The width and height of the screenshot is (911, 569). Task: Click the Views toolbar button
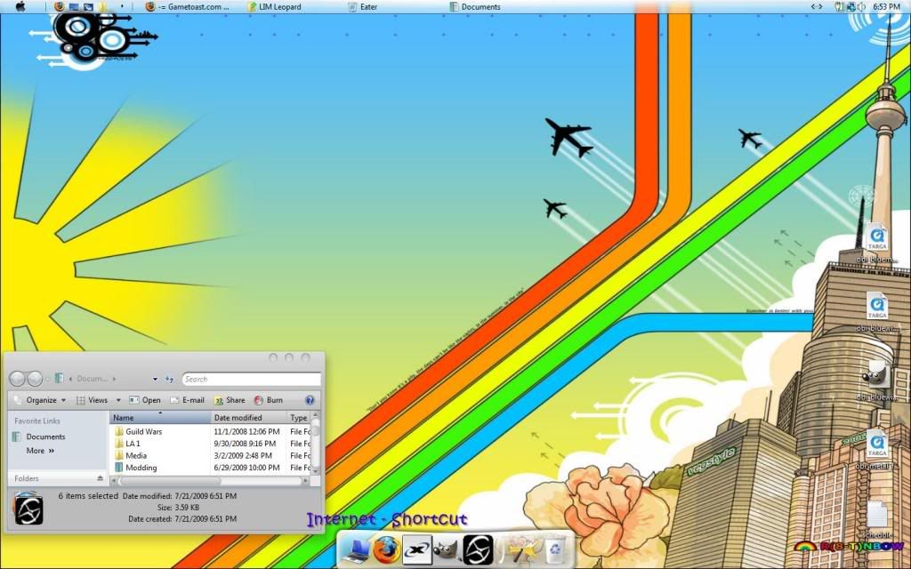(93, 400)
